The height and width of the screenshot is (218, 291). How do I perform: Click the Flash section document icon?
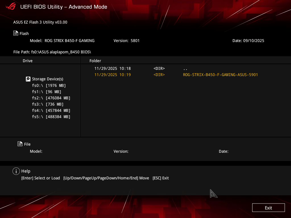16,33
